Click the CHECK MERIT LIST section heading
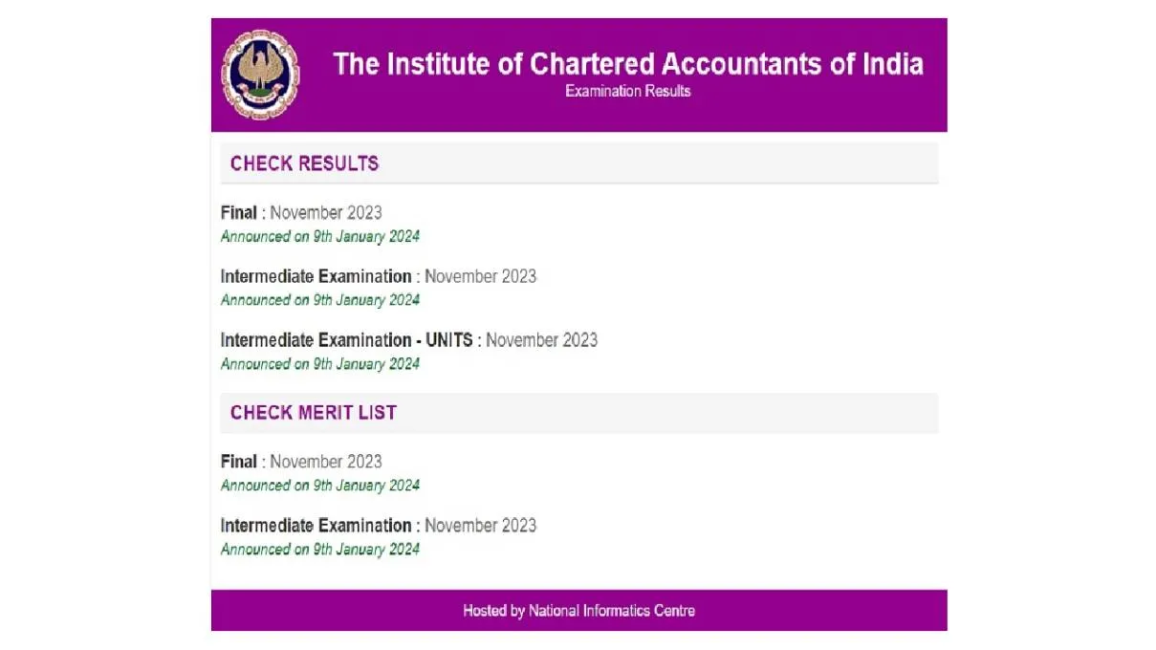Image resolution: width=1156 pixels, height=650 pixels. click(314, 412)
